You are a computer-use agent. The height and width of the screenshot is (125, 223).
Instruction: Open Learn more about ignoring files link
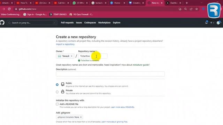point(114,122)
